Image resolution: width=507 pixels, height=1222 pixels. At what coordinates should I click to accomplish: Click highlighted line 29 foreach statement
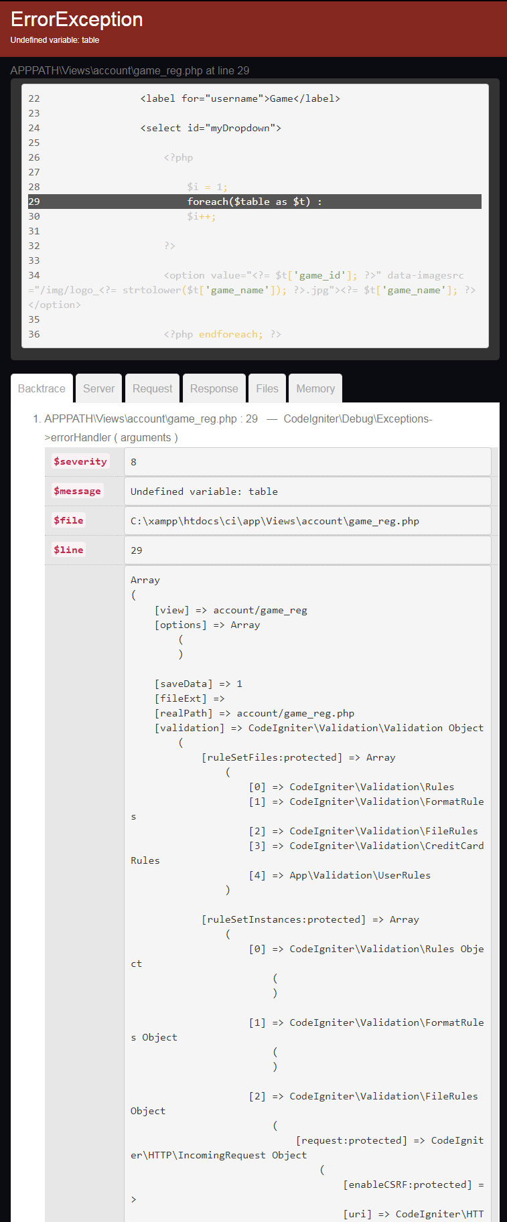[255, 202]
